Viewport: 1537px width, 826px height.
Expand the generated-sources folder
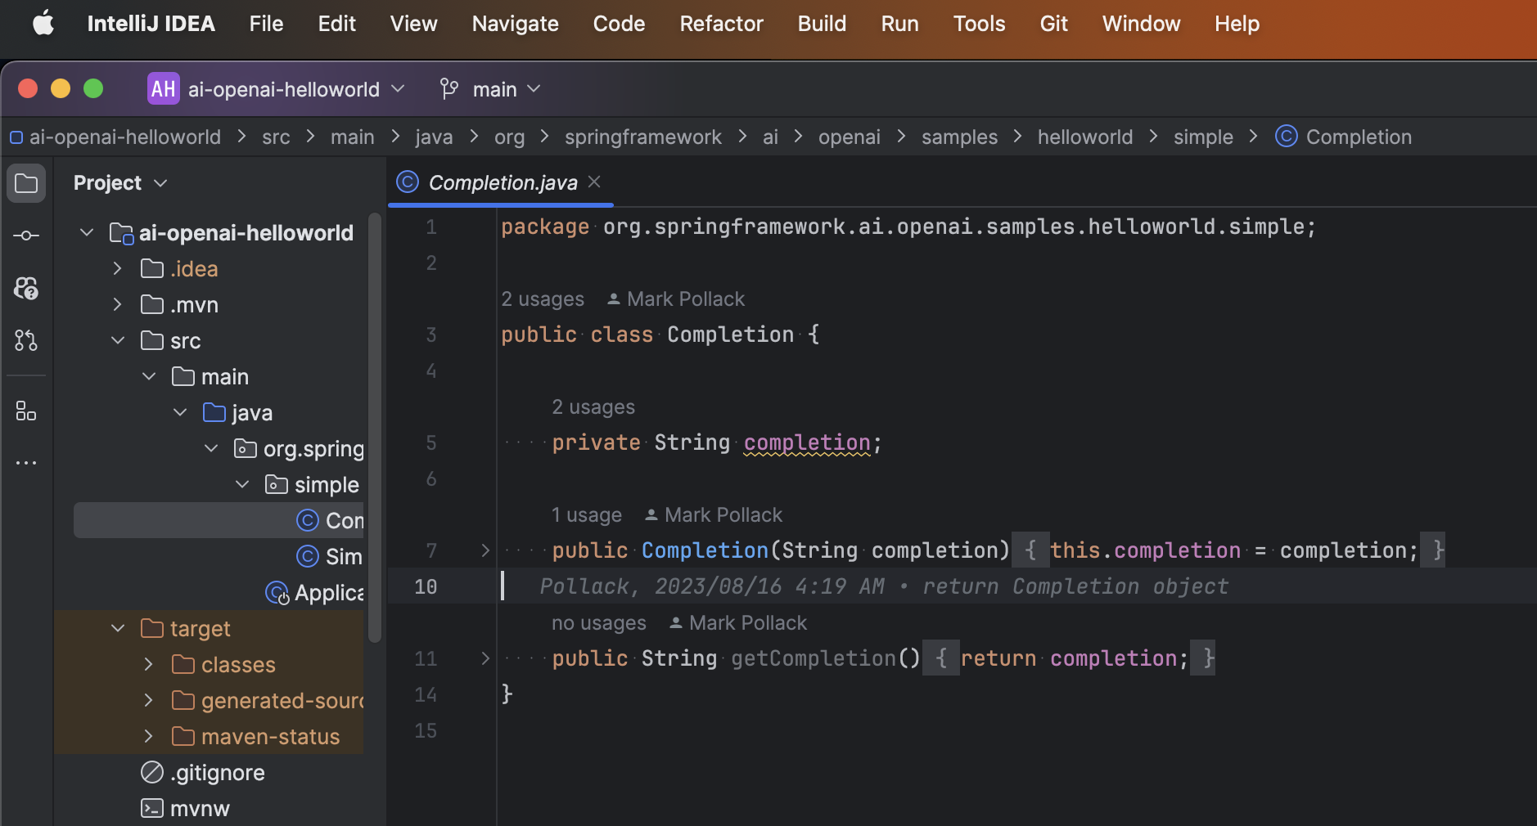pyautogui.click(x=149, y=700)
